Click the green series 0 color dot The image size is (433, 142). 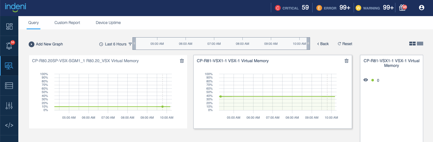point(373,80)
